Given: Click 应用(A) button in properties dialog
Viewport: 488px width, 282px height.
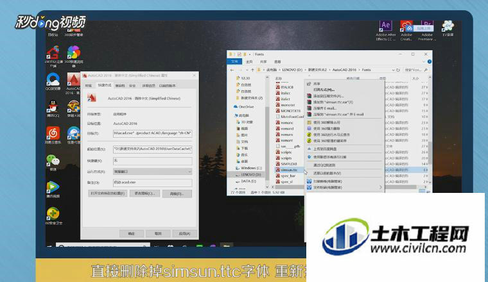Looking at the screenshot, I should tap(184, 233).
